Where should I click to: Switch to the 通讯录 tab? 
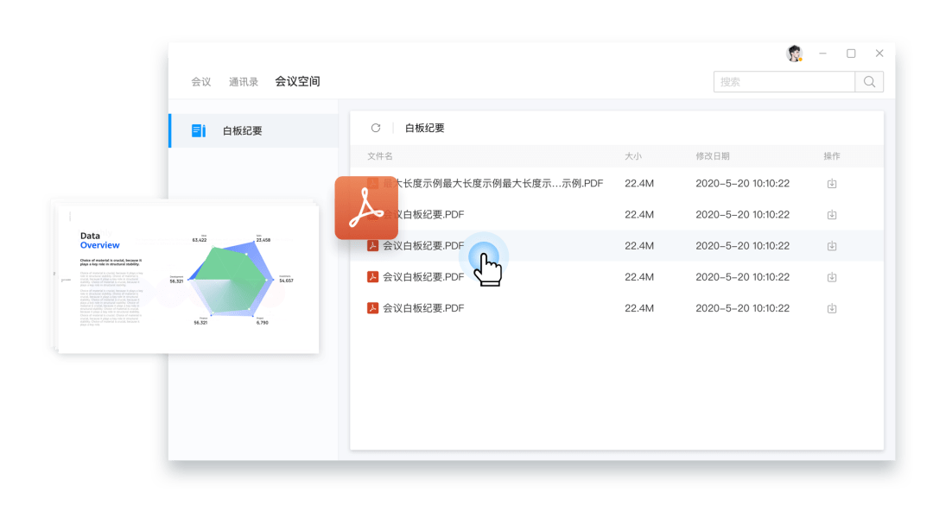[x=244, y=82]
